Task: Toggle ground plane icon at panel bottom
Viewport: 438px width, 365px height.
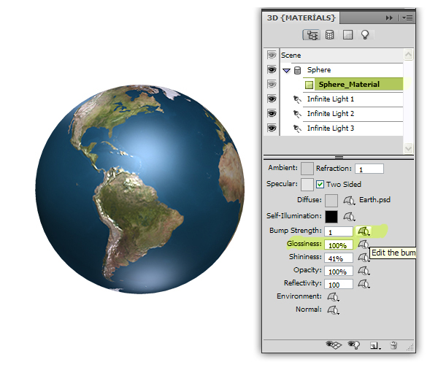Action: coord(334,345)
